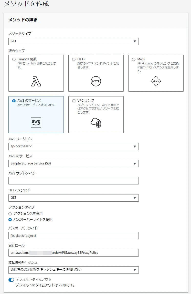Image resolution: width=191 pixels, height=294 pixels.
Task: Click the AWS のサービスと統合します description
Action: click(37, 105)
